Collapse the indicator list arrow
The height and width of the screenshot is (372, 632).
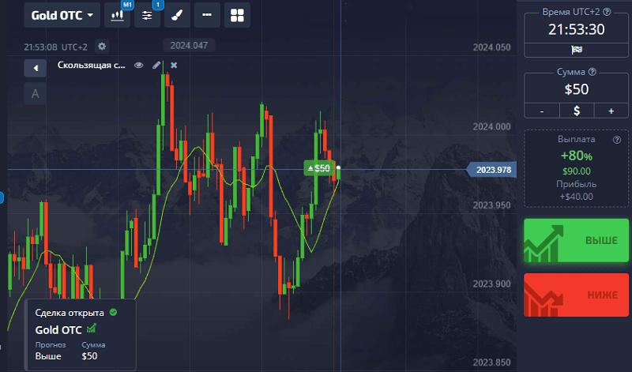(x=35, y=68)
